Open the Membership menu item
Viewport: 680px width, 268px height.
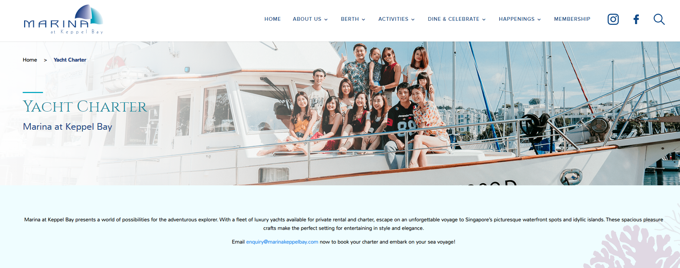[x=572, y=19]
